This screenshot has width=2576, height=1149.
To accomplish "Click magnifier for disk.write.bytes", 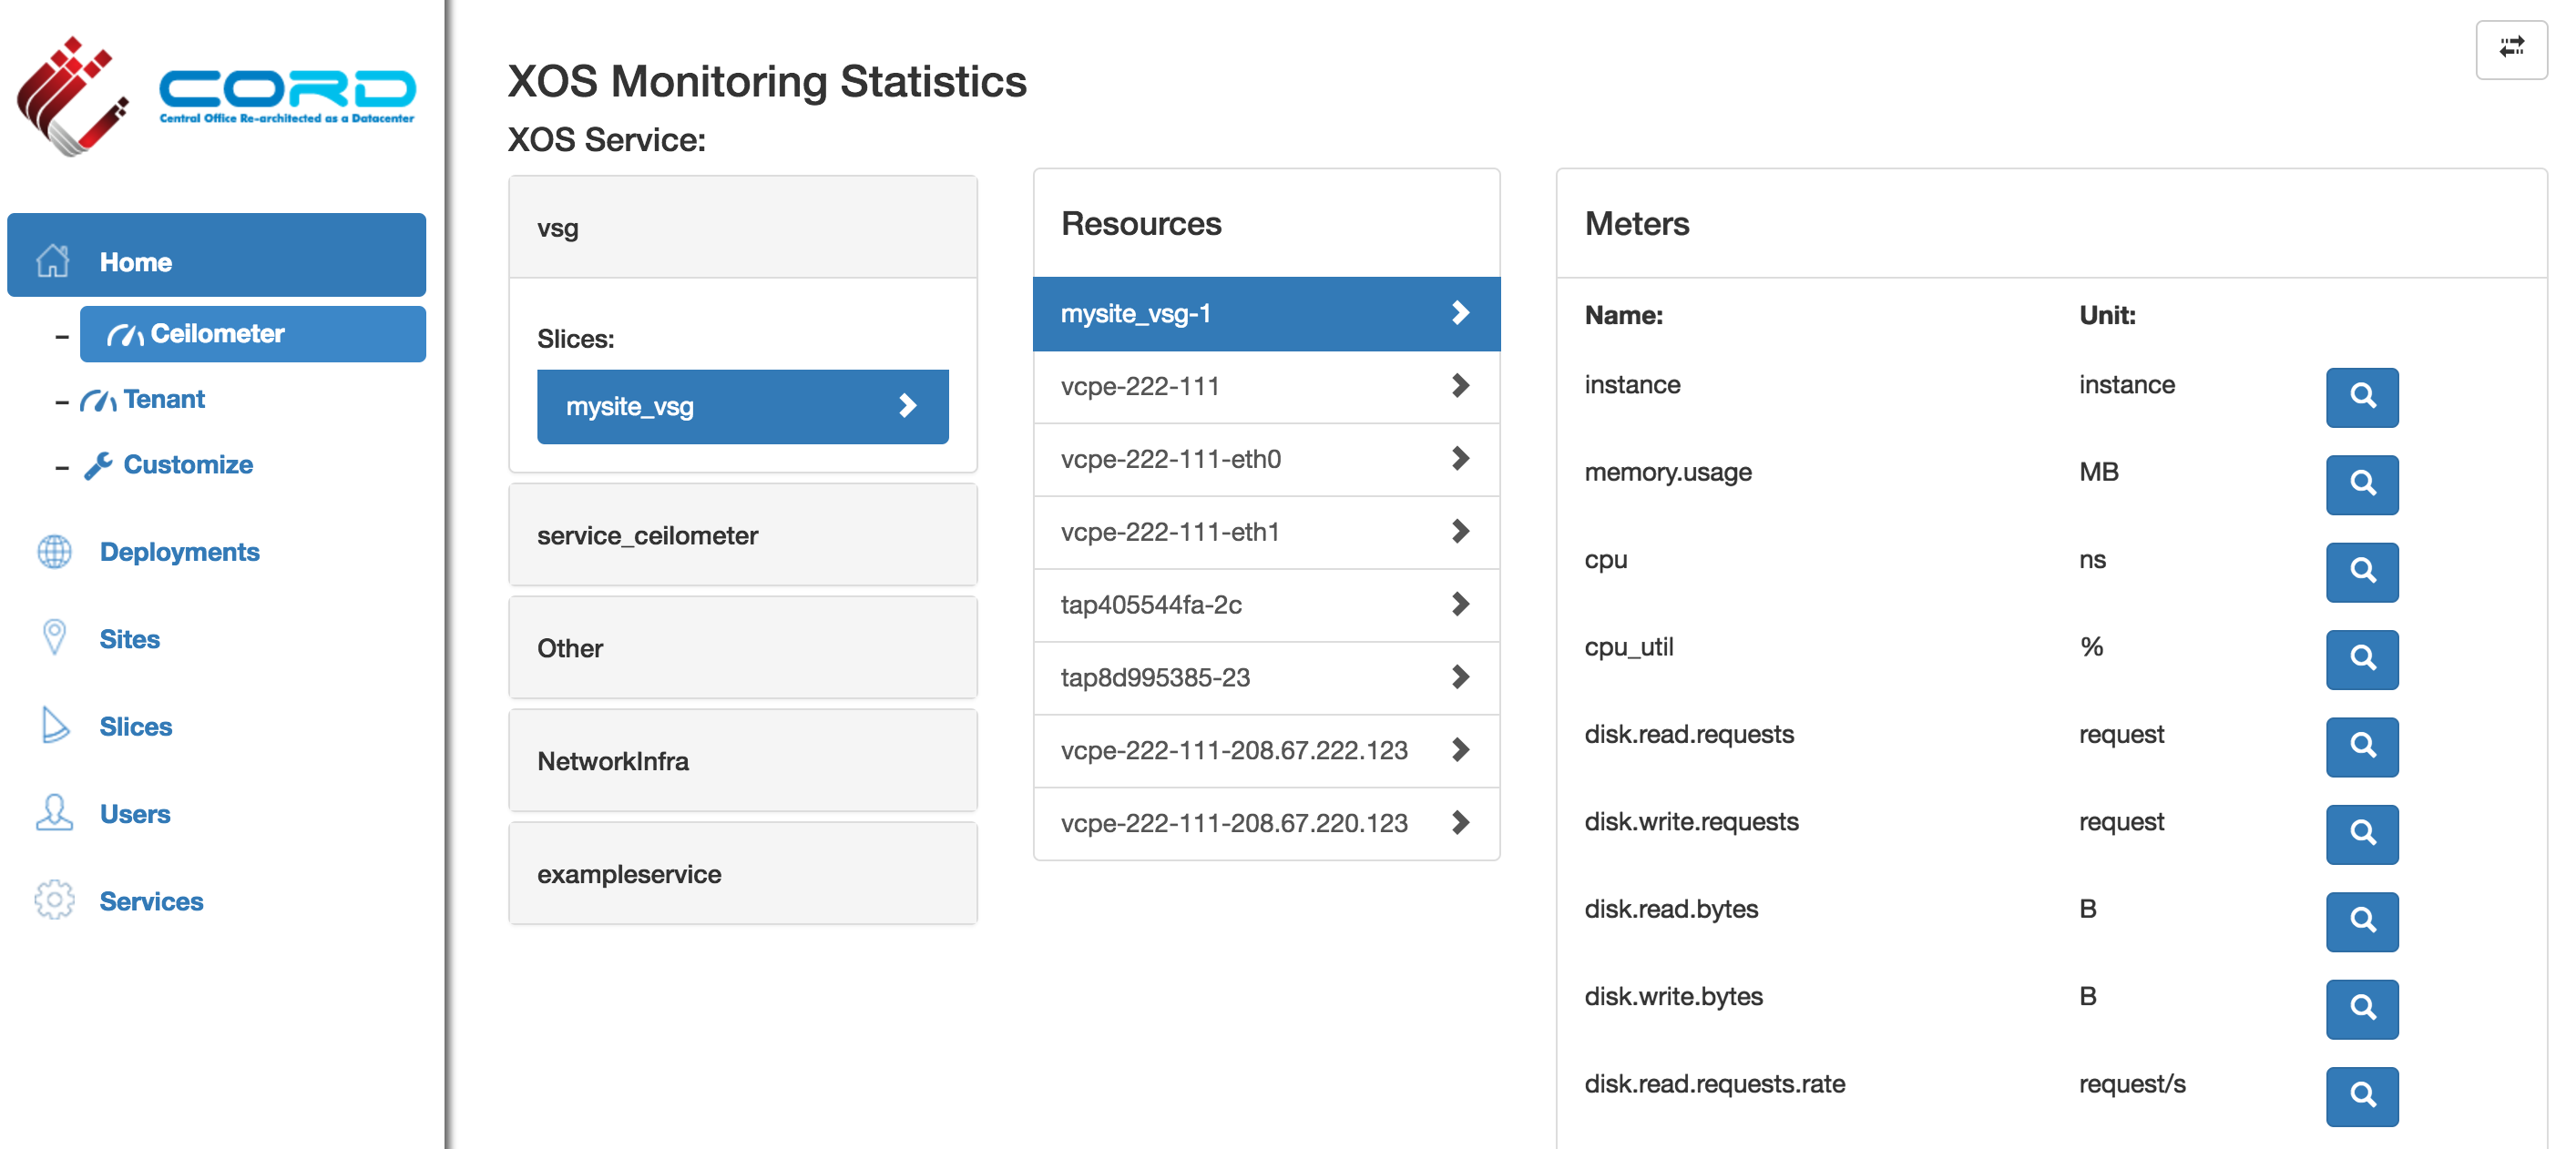I will pos(2361,1009).
